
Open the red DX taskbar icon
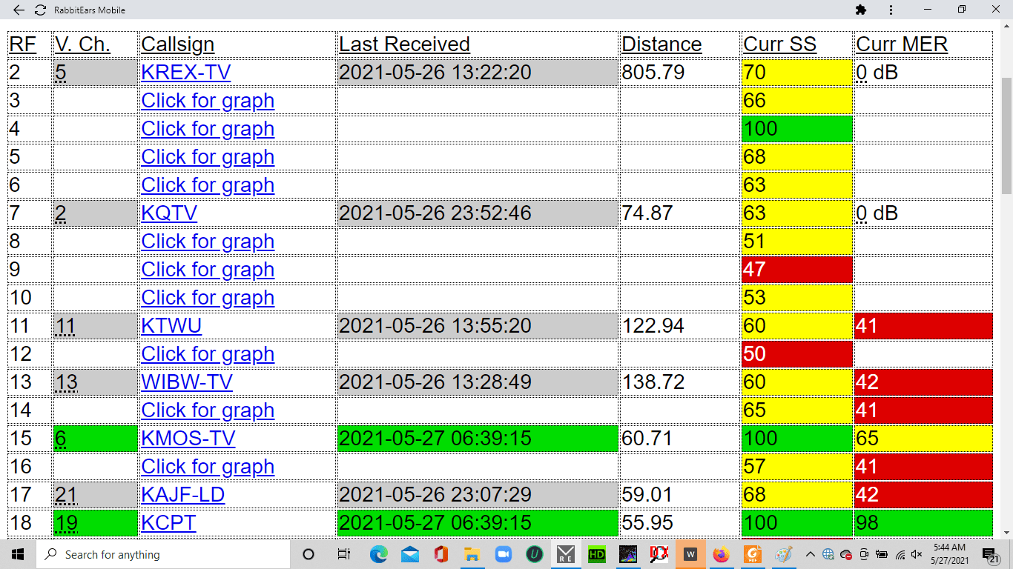click(659, 554)
